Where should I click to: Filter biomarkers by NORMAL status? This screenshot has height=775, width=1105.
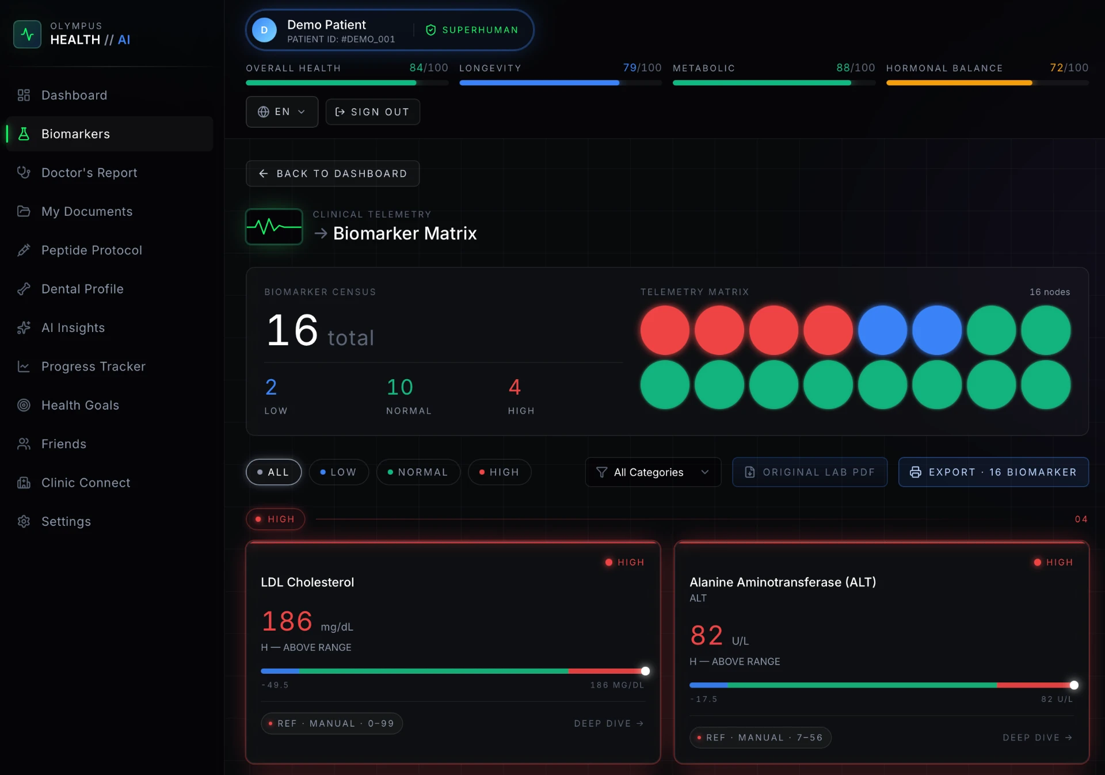point(418,472)
